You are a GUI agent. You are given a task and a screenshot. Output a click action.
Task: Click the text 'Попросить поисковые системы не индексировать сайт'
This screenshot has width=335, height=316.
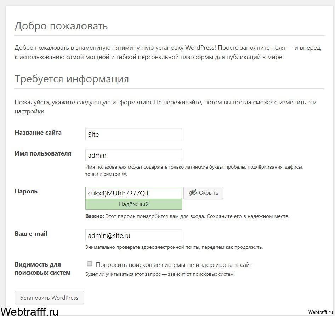pyautogui.click(x=174, y=265)
